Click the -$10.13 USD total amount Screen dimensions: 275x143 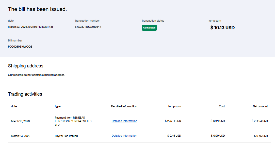coord(221,28)
